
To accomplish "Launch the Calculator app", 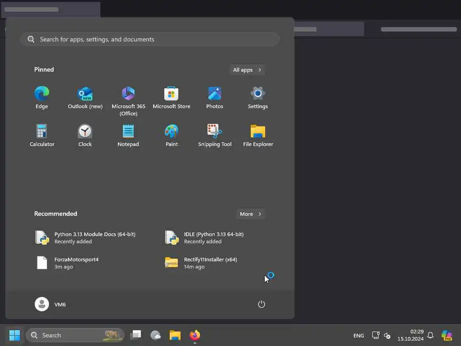I will coord(42,136).
